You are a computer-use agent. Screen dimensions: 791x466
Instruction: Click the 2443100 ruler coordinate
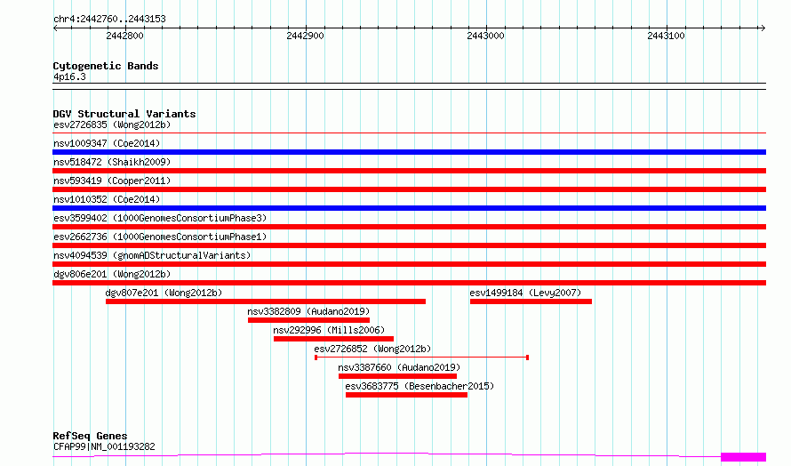pos(666,36)
